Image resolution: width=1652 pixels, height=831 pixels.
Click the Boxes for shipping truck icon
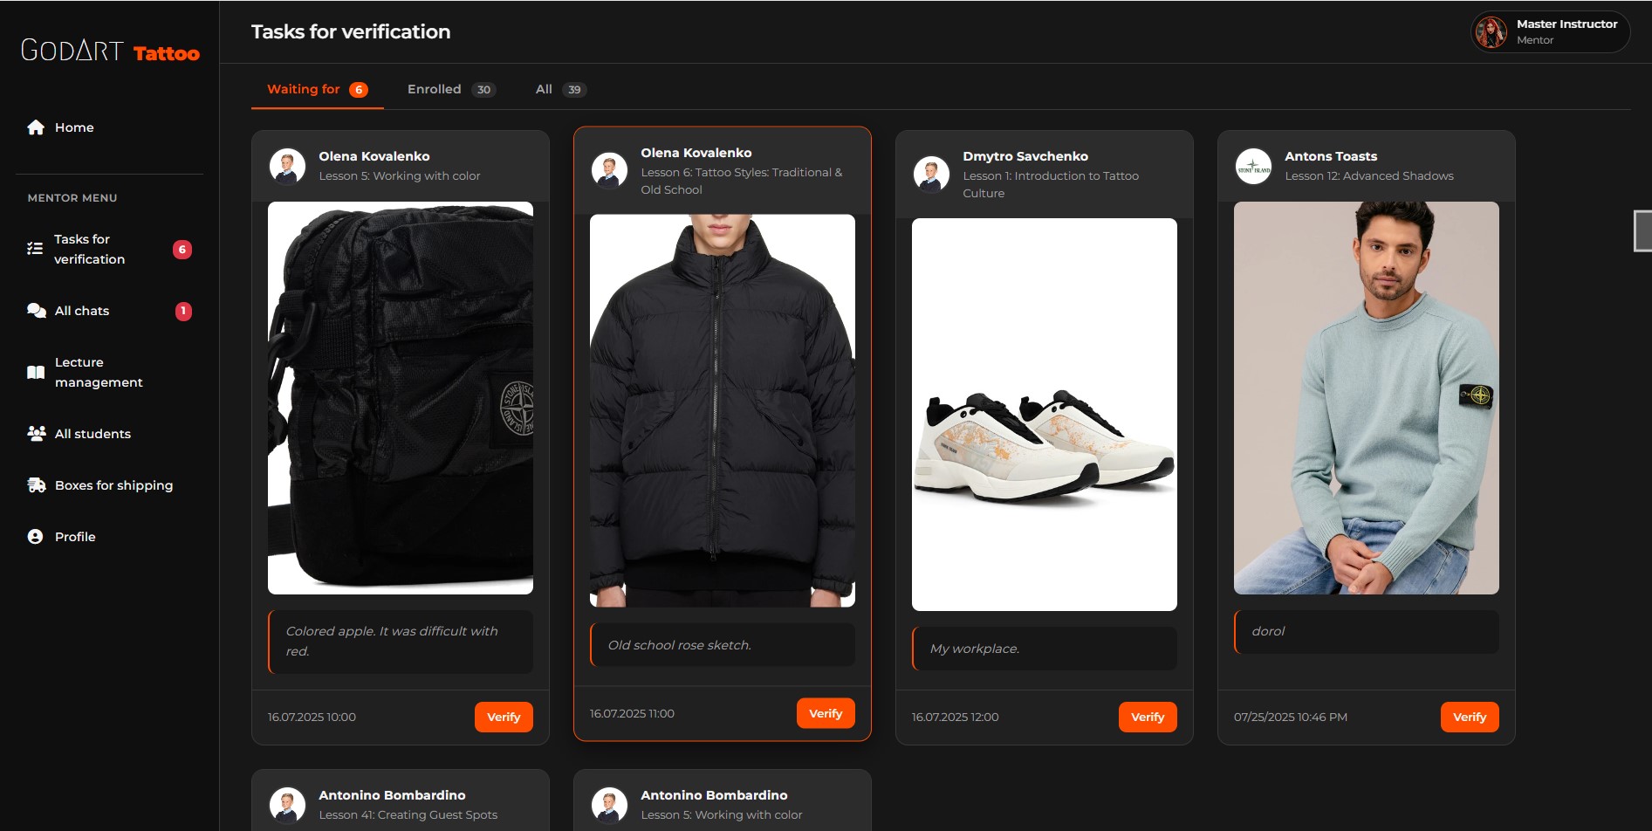click(36, 485)
